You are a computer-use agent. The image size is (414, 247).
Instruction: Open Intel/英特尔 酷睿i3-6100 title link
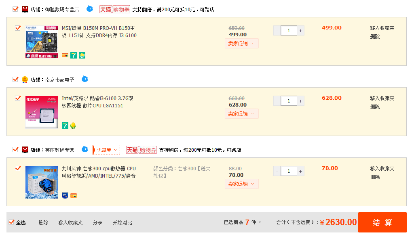pyautogui.click(x=97, y=102)
